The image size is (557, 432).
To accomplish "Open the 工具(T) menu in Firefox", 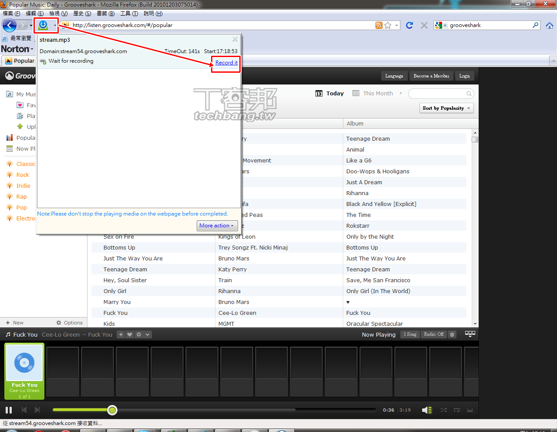I will tap(129, 13).
